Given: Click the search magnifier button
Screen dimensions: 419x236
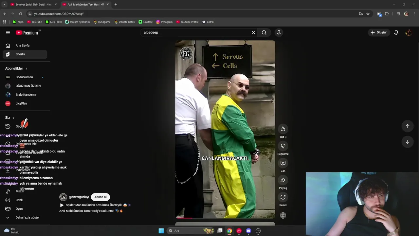Looking at the screenshot, I should click(264, 32).
